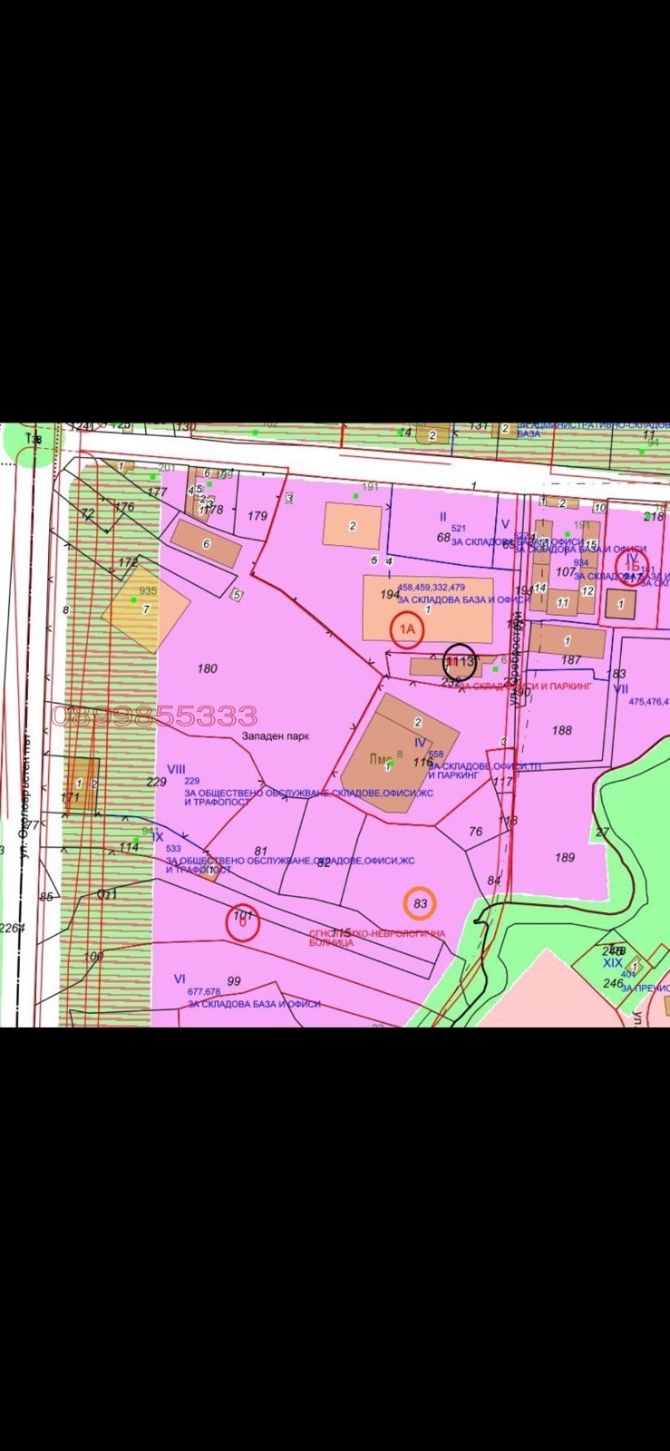Tap the orange circled parcel 83
The height and width of the screenshot is (1451, 670).
click(x=420, y=903)
